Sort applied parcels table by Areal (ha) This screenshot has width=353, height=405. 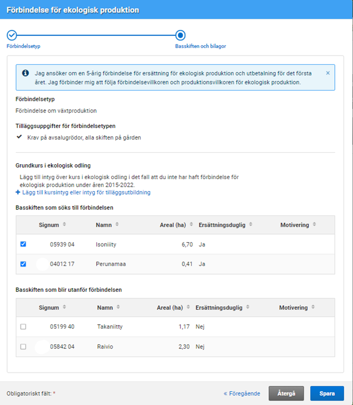click(x=191, y=224)
